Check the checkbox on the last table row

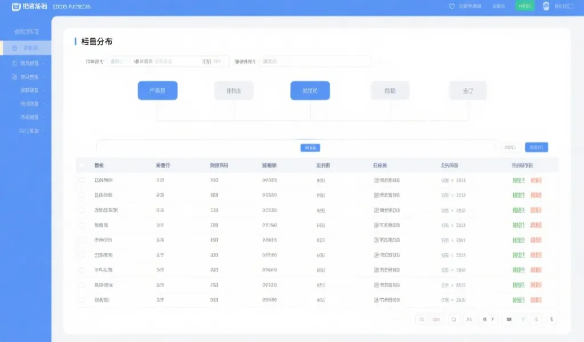point(82,299)
